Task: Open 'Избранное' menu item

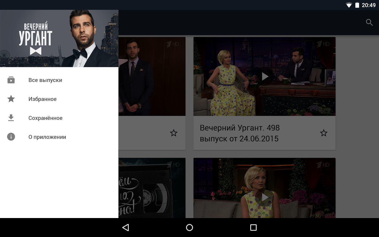Action: coord(59,99)
